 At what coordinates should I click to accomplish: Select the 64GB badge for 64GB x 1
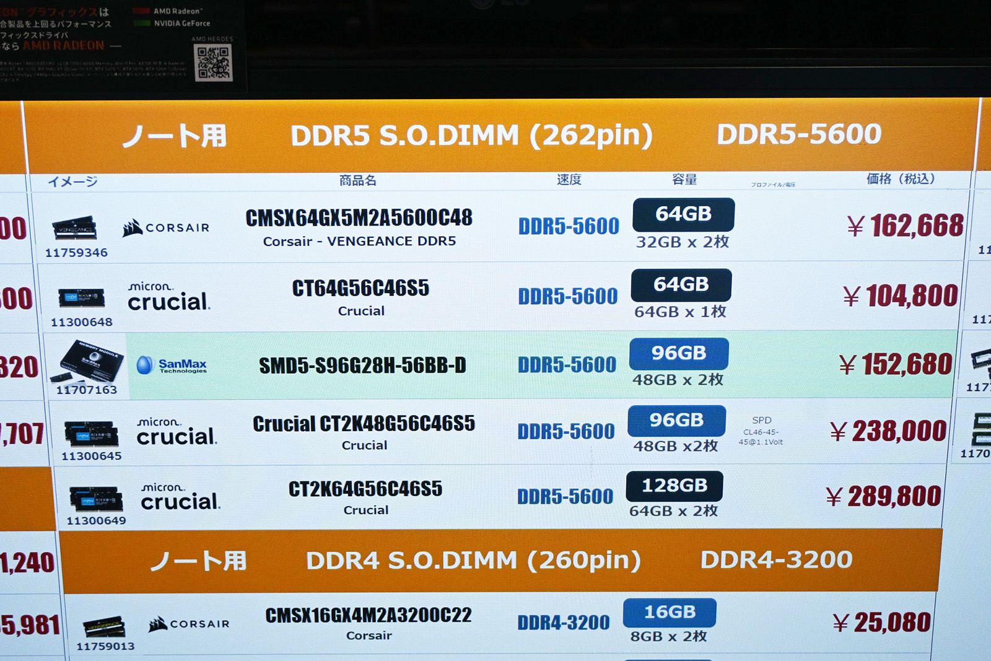(681, 285)
